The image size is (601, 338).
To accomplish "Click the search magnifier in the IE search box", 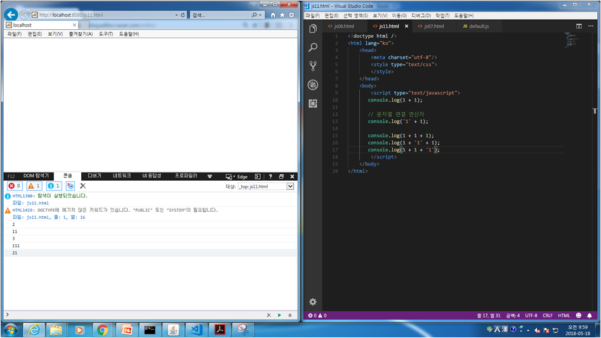I will coord(254,15).
